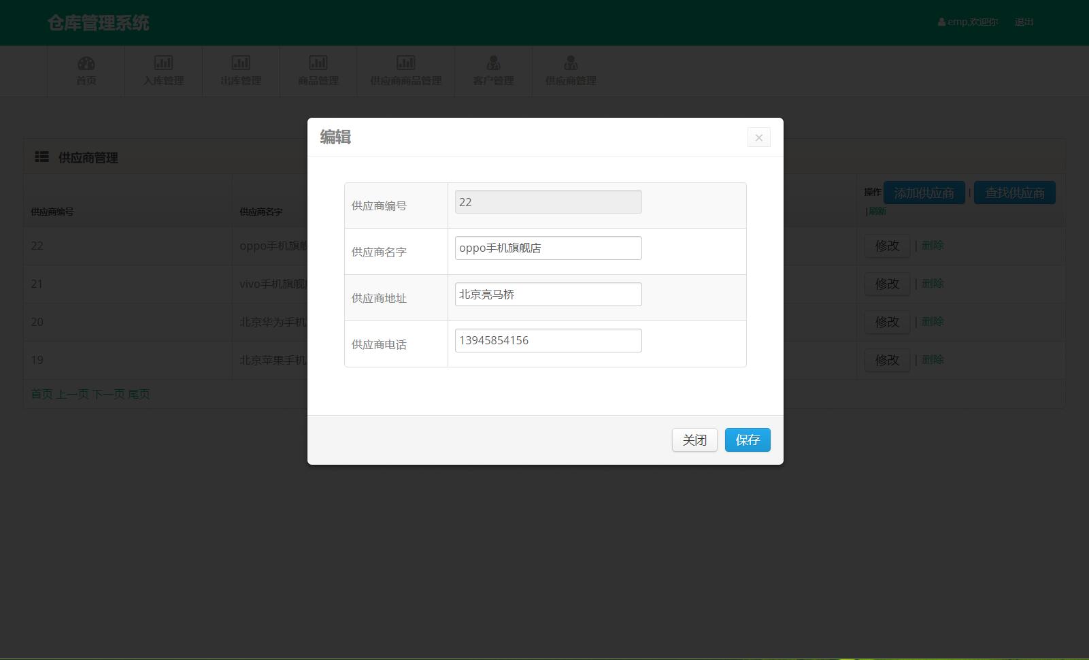The height and width of the screenshot is (660, 1089).
Task: Click 删除 link for supplier 20
Action: [x=933, y=321]
